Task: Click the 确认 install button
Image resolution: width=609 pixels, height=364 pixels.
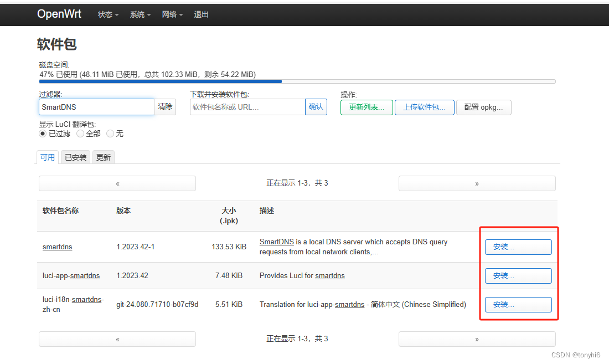Action: pyautogui.click(x=316, y=107)
